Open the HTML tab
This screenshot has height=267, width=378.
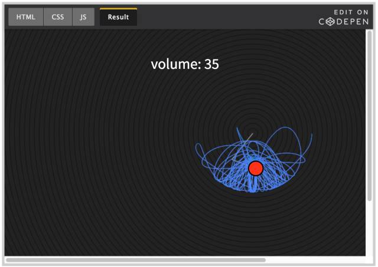(x=26, y=17)
